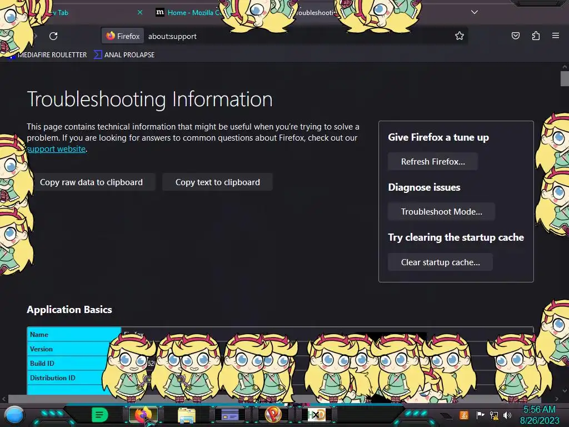Click the taskbar clock showing 5:56 AM
569x427 pixels.
tap(540, 415)
